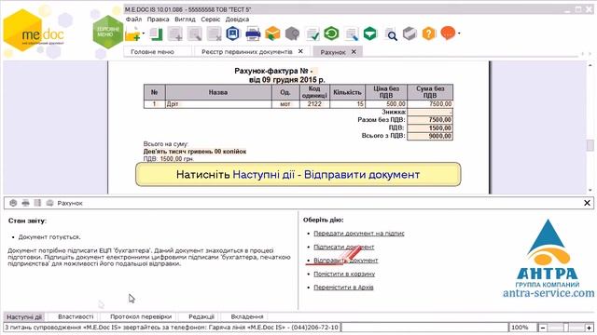Click the edit row icon with pencil

tap(195, 34)
